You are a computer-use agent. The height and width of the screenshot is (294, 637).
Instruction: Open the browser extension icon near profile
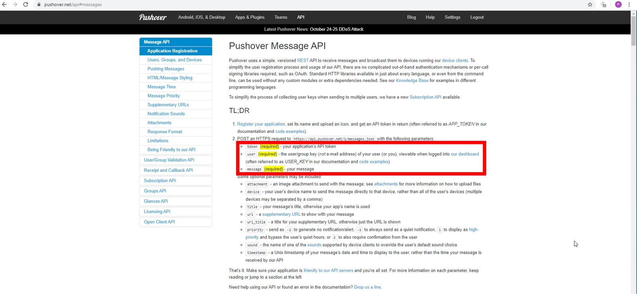604,4
